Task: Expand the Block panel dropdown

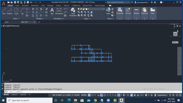Action: pos(110,19)
